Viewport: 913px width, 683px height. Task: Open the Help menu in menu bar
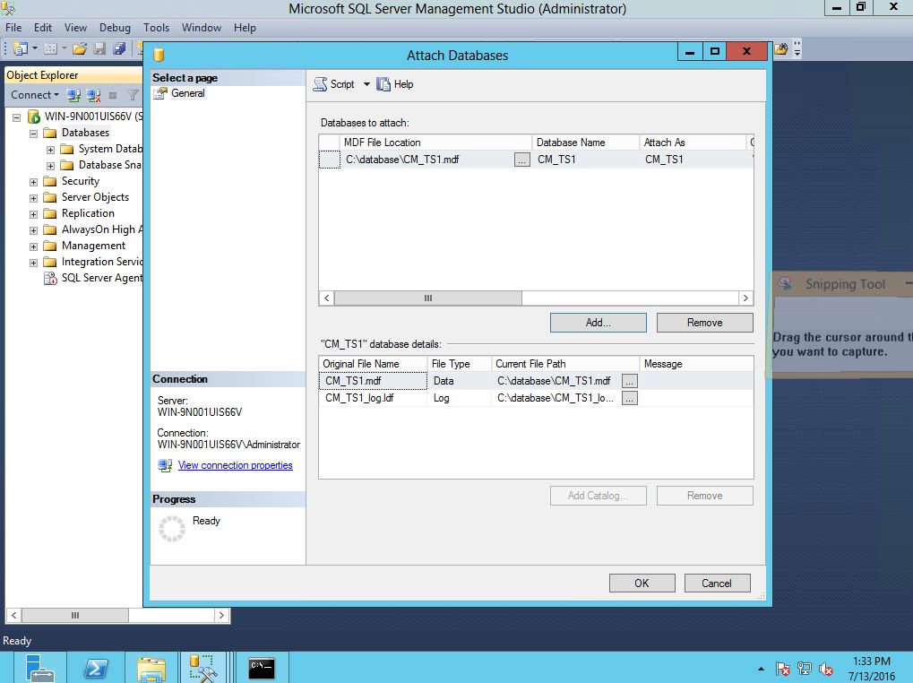pos(245,28)
